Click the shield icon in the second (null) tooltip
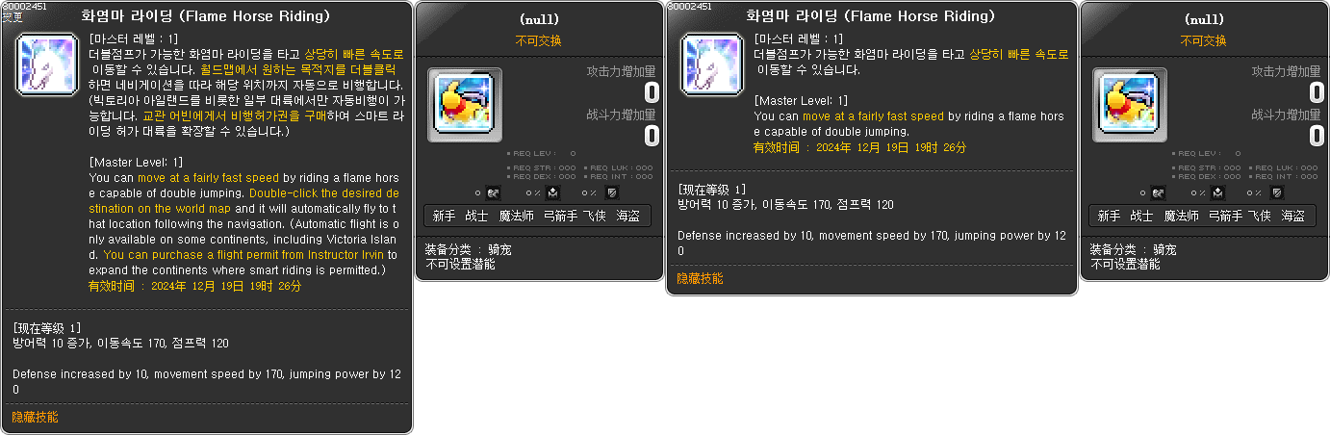The height and width of the screenshot is (435, 1330). 1275,192
